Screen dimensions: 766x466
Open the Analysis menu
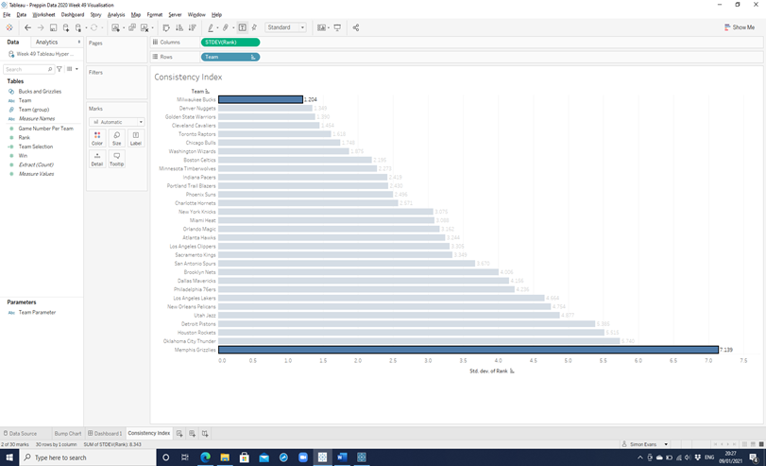click(116, 15)
